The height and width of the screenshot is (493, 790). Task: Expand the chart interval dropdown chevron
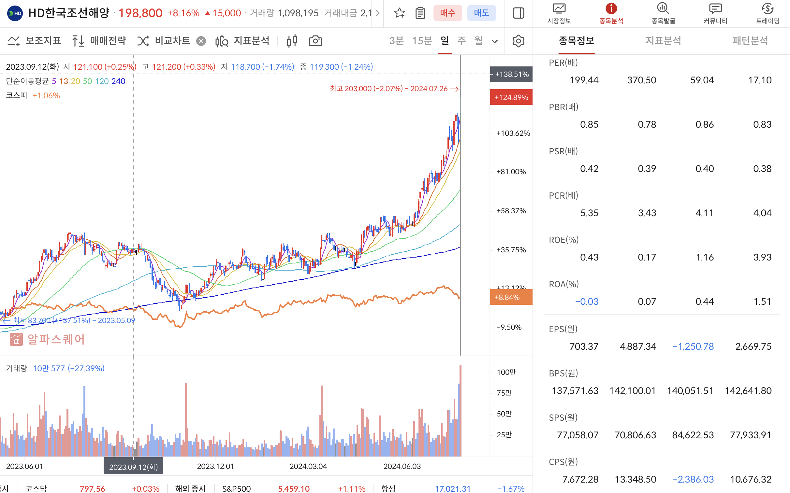tap(495, 41)
